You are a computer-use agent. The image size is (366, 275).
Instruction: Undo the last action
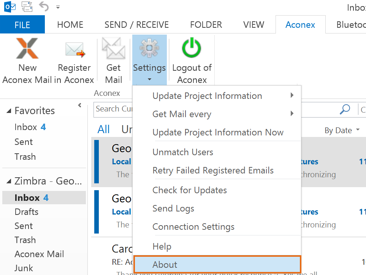[44, 6]
